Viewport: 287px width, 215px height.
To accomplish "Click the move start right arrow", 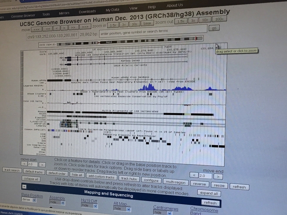I will pos(42,165).
